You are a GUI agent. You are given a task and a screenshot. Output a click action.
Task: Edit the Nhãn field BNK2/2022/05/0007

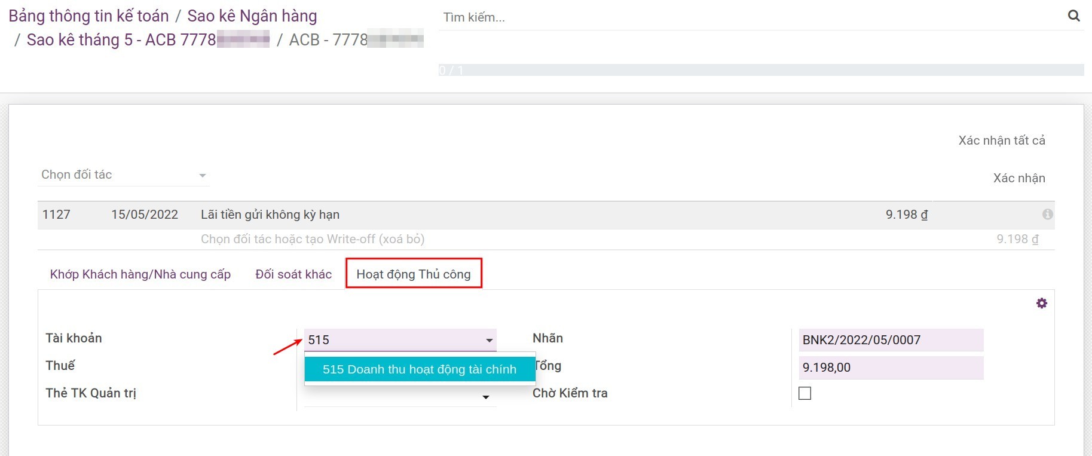(890, 340)
